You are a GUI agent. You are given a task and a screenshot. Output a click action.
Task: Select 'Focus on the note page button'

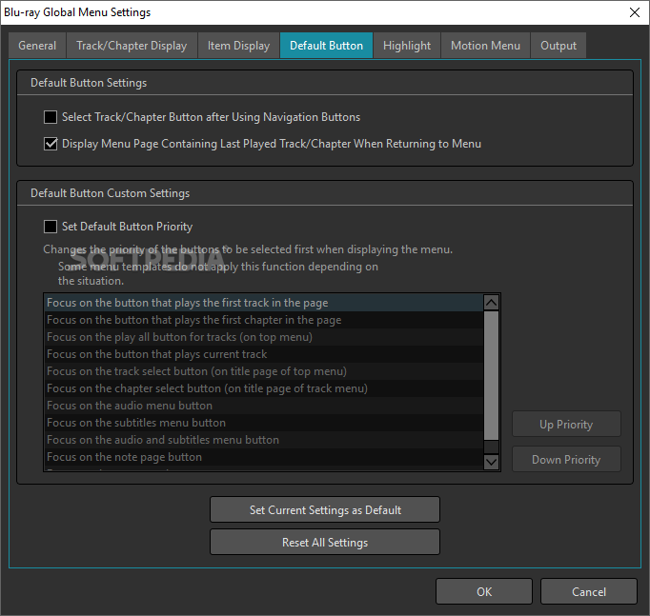tap(263, 457)
